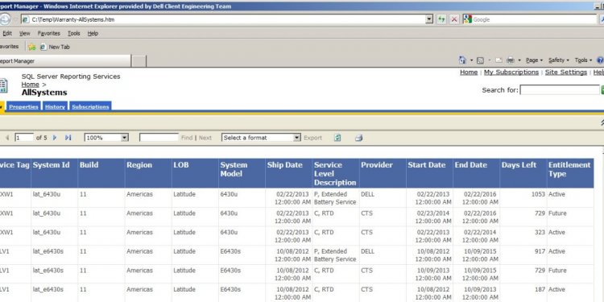604x302 pixels.
Task: Click the 323 days left value
Action: tap(540, 232)
